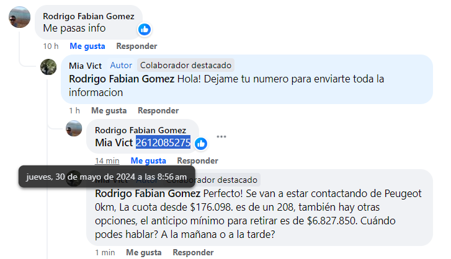Click the like reaction on 'Me pasas info'
This screenshot has width=451, height=259.
click(144, 29)
